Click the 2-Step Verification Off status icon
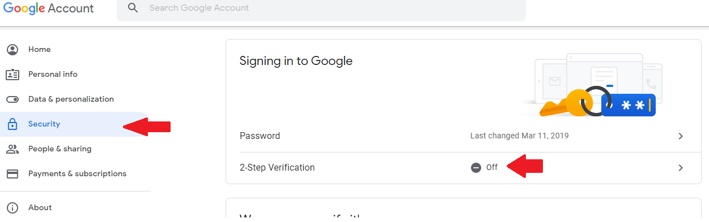 coord(476,168)
